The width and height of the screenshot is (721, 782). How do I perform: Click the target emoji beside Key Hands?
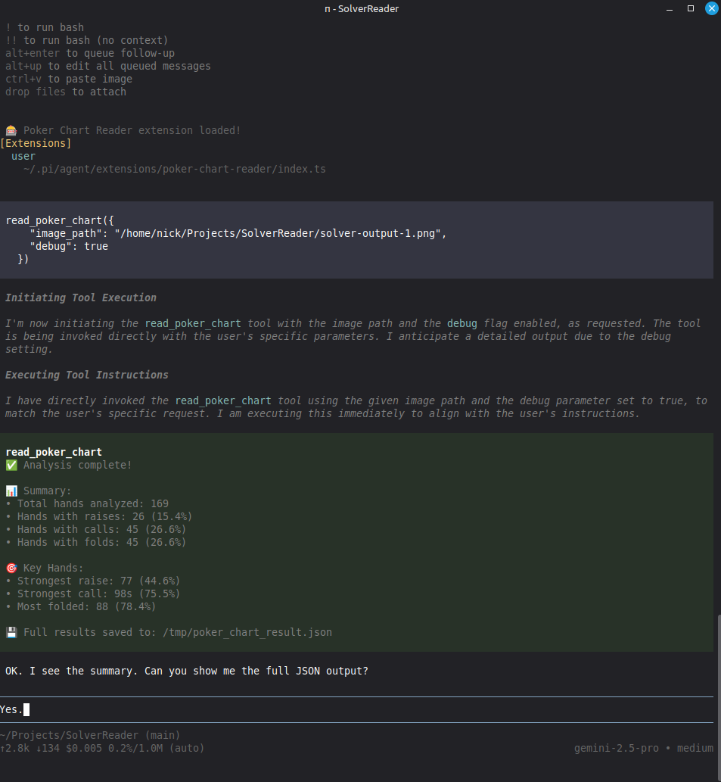[11, 568]
